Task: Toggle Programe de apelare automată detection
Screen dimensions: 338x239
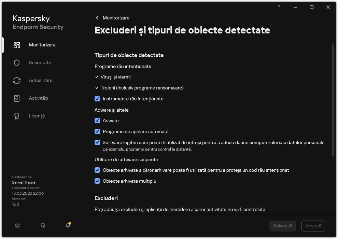Action: coord(97,131)
